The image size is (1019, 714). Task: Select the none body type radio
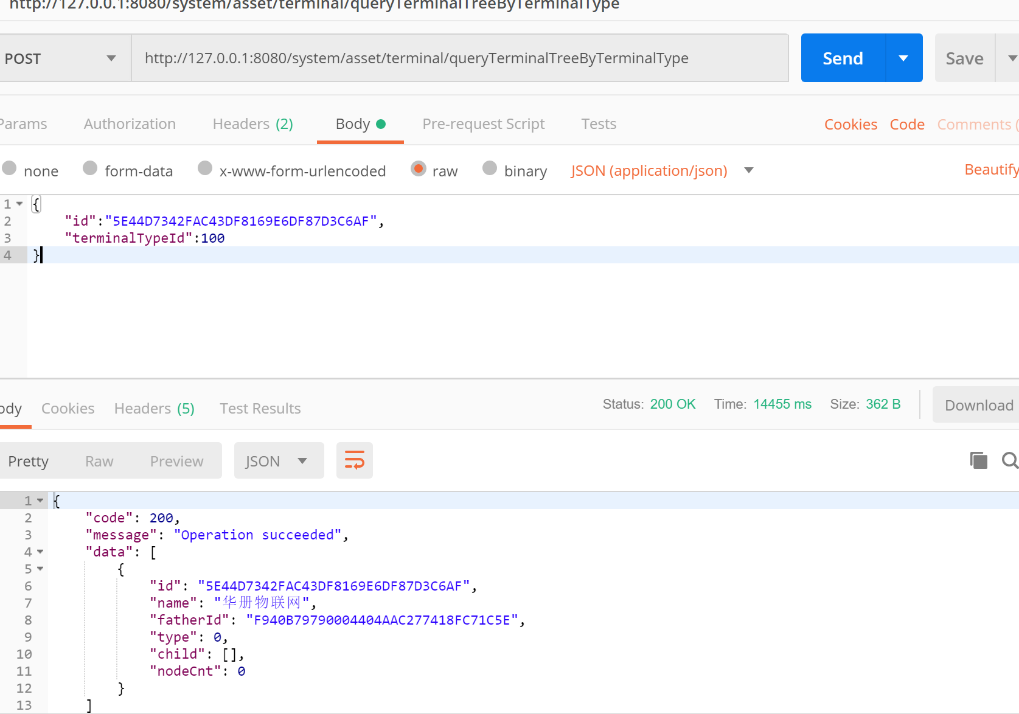[10, 168]
